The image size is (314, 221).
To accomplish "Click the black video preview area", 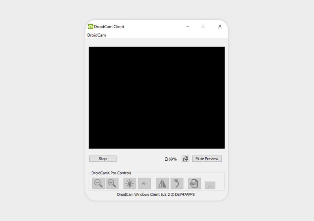I will 157,97.
